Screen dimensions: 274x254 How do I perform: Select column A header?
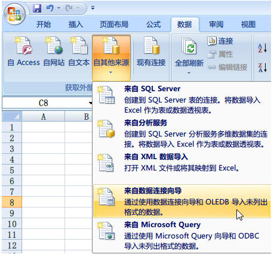pyautogui.click(x=43, y=116)
